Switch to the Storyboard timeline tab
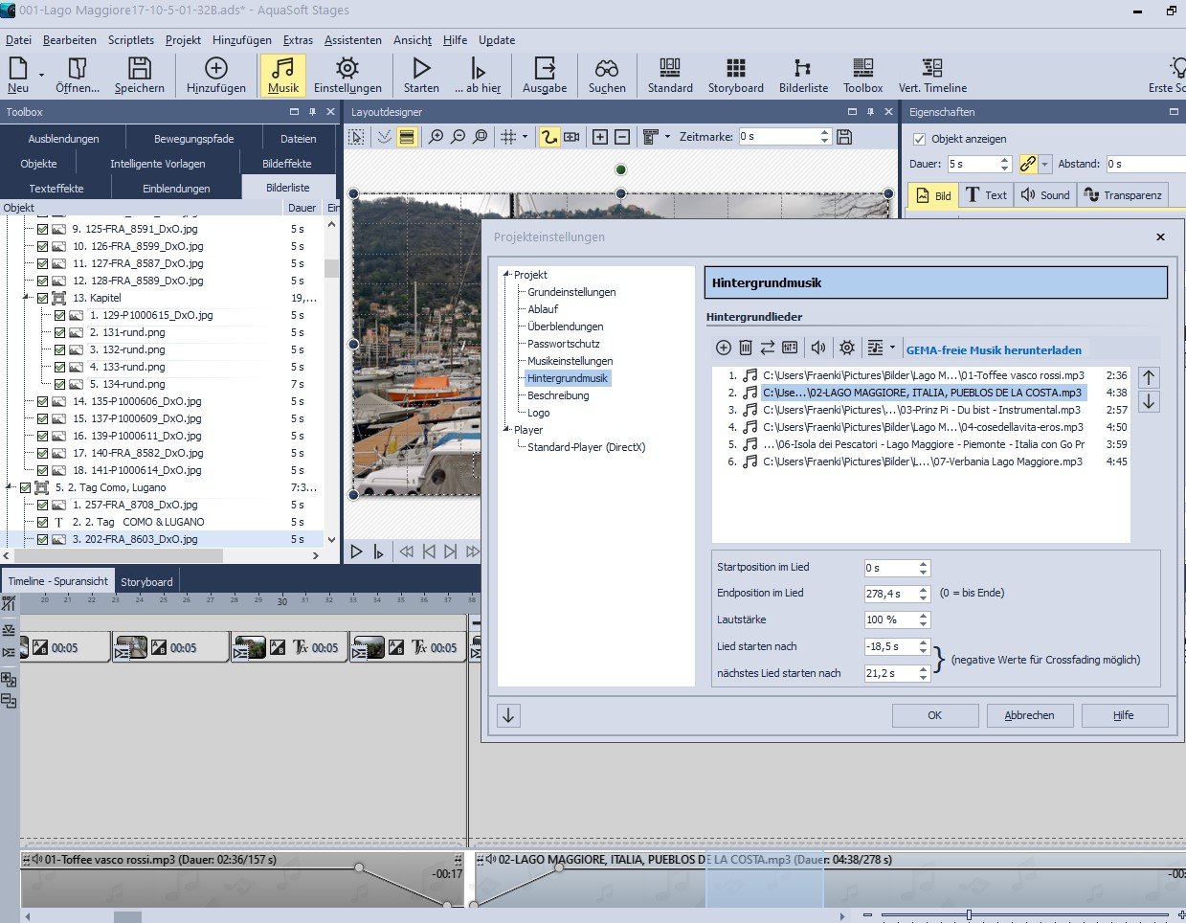The image size is (1186, 923). tap(146, 581)
